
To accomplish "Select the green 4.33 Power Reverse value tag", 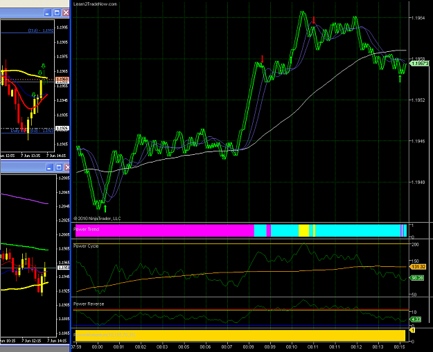I will click(416, 319).
